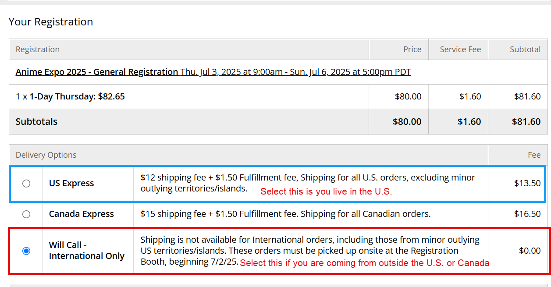
Task: Click the US Express option label
Action: coord(71,183)
